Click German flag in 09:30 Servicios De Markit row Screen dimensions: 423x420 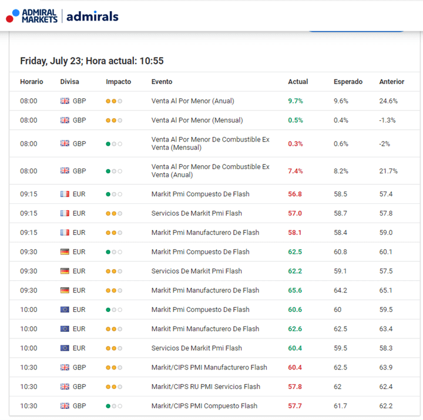(x=65, y=271)
